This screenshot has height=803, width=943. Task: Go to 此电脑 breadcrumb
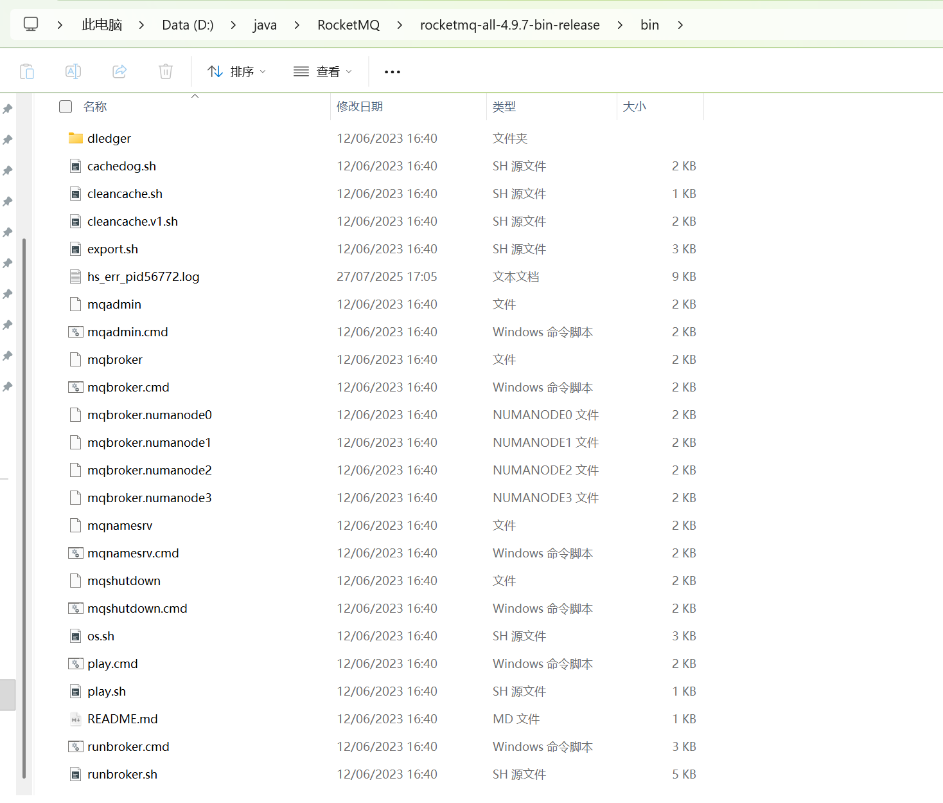tap(101, 25)
